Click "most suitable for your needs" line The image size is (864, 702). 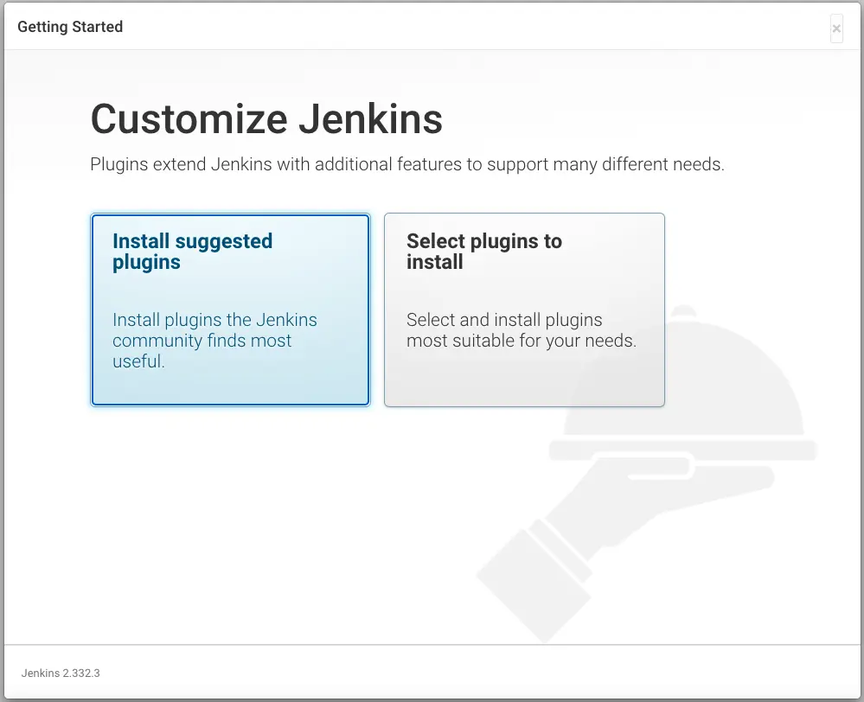[521, 341]
